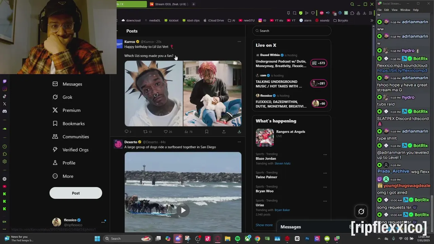The height and width of the screenshot is (244, 434).
Task: Repost Kurrco's Uzi birthday post
Action: [x=147, y=131]
